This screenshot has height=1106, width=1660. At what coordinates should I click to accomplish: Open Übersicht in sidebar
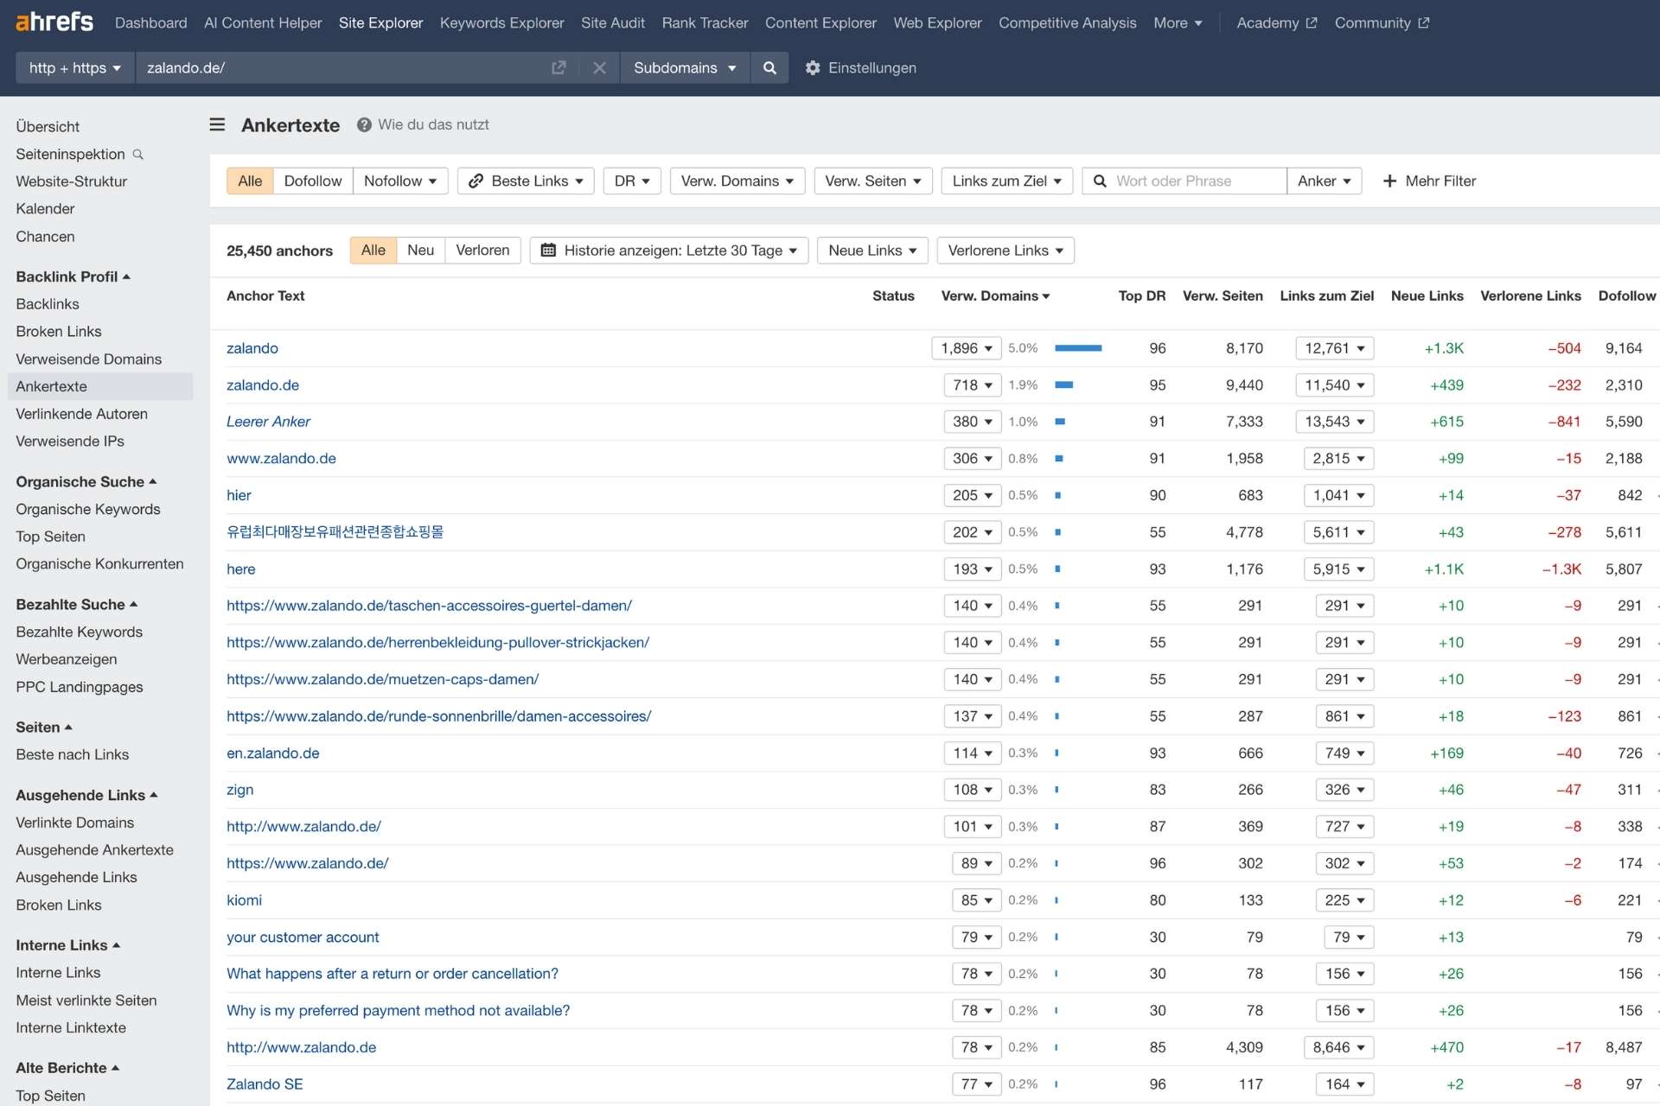coord(48,126)
